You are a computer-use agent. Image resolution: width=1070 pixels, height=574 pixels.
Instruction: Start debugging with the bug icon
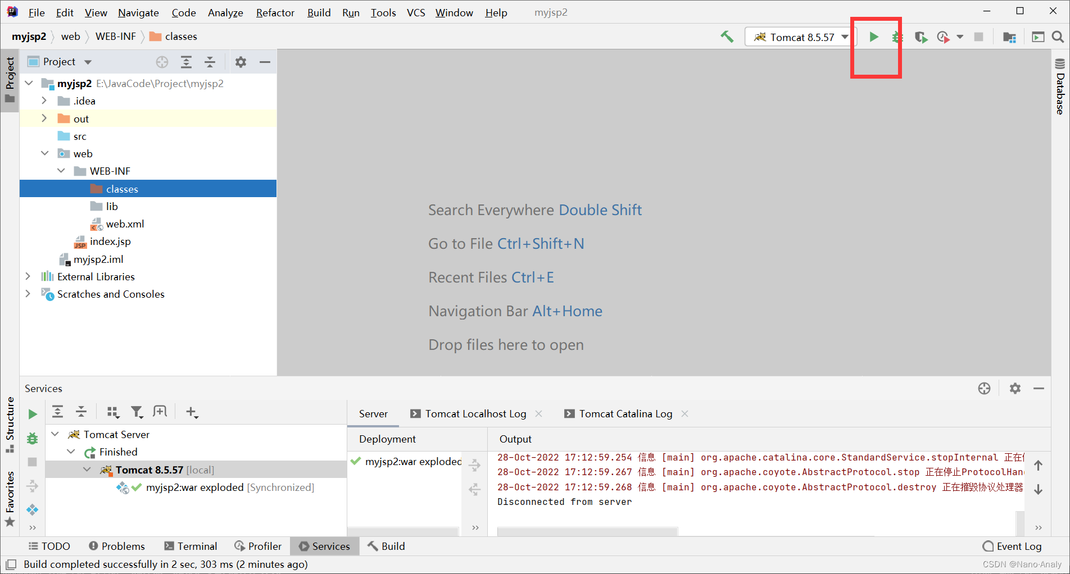pos(897,37)
